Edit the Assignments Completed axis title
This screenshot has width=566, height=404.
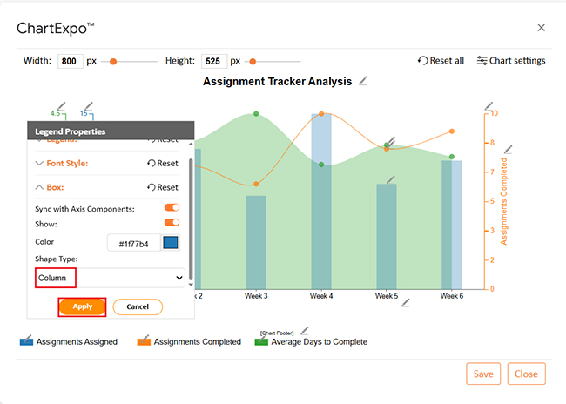[509, 149]
